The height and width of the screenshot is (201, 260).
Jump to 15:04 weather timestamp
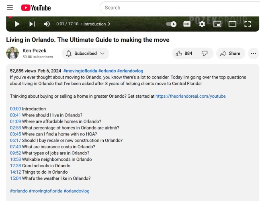[15, 178]
